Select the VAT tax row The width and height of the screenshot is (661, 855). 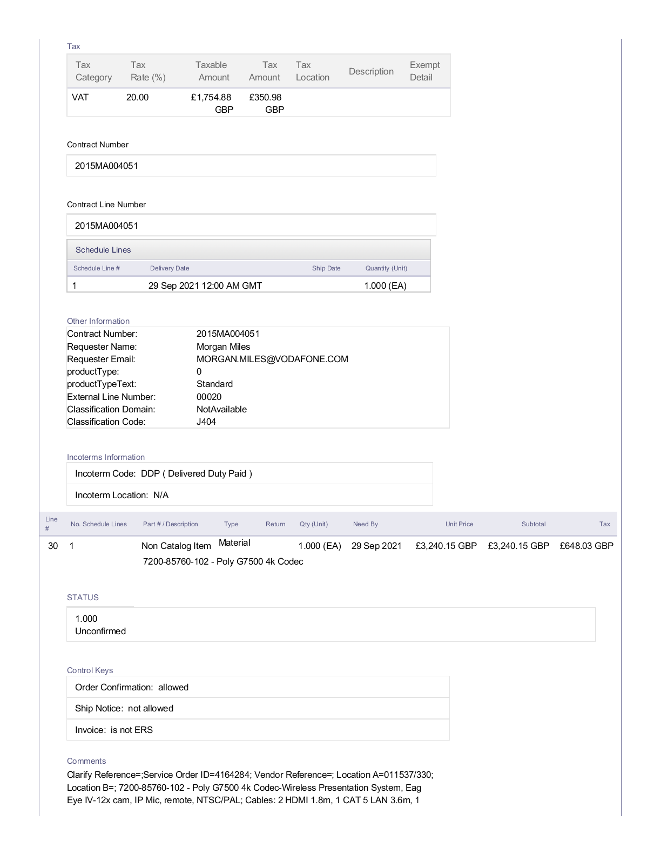(258, 103)
